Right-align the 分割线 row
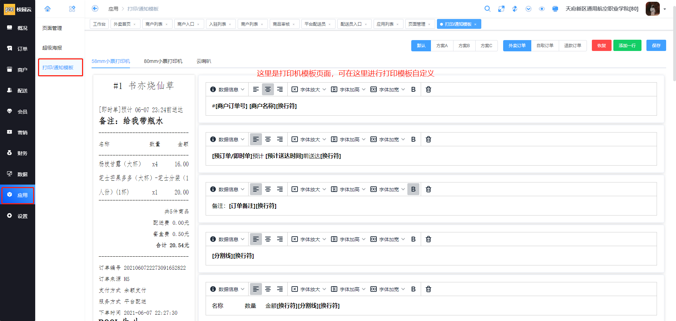The width and height of the screenshot is (676, 321). pos(280,239)
